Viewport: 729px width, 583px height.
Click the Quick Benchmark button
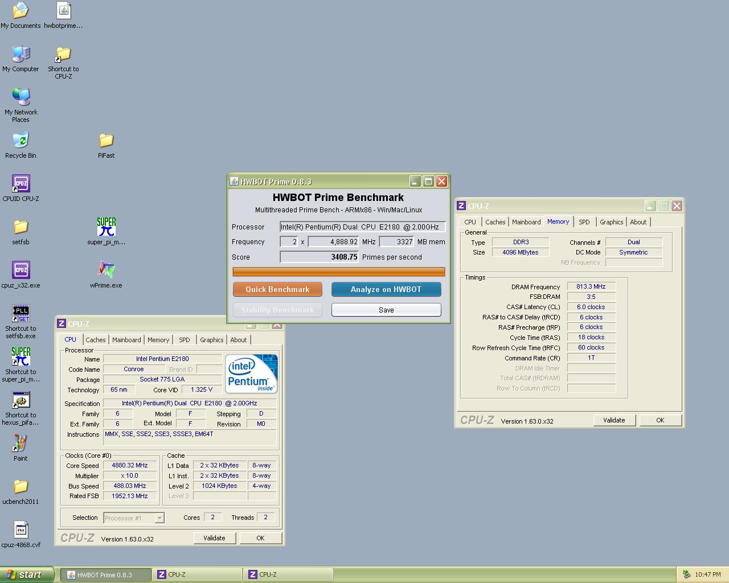pyautogui.click(x=277, y=289)
